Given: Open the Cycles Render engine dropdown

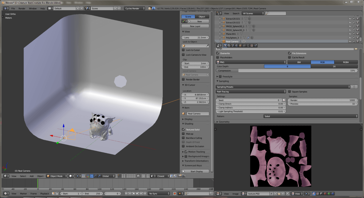Looking at the screenshot, I should click(135, 9).
